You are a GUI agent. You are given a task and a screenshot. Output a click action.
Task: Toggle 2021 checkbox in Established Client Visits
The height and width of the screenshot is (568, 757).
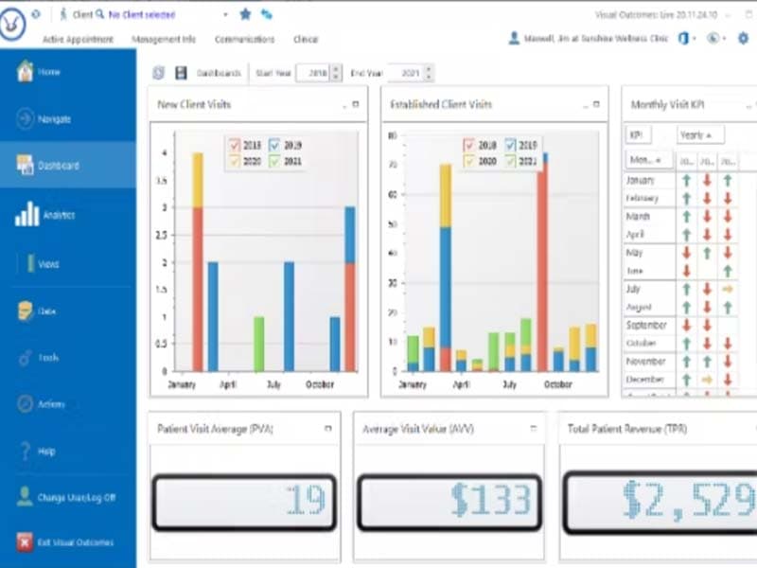click(x=510, y=161)
